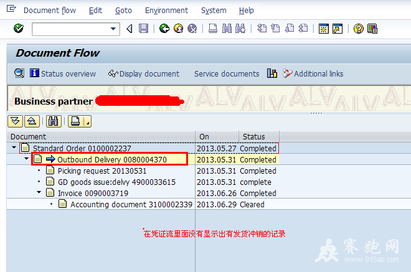Click the On column header
This screenshot has width=411, height=272.
(x=217, y=136)
